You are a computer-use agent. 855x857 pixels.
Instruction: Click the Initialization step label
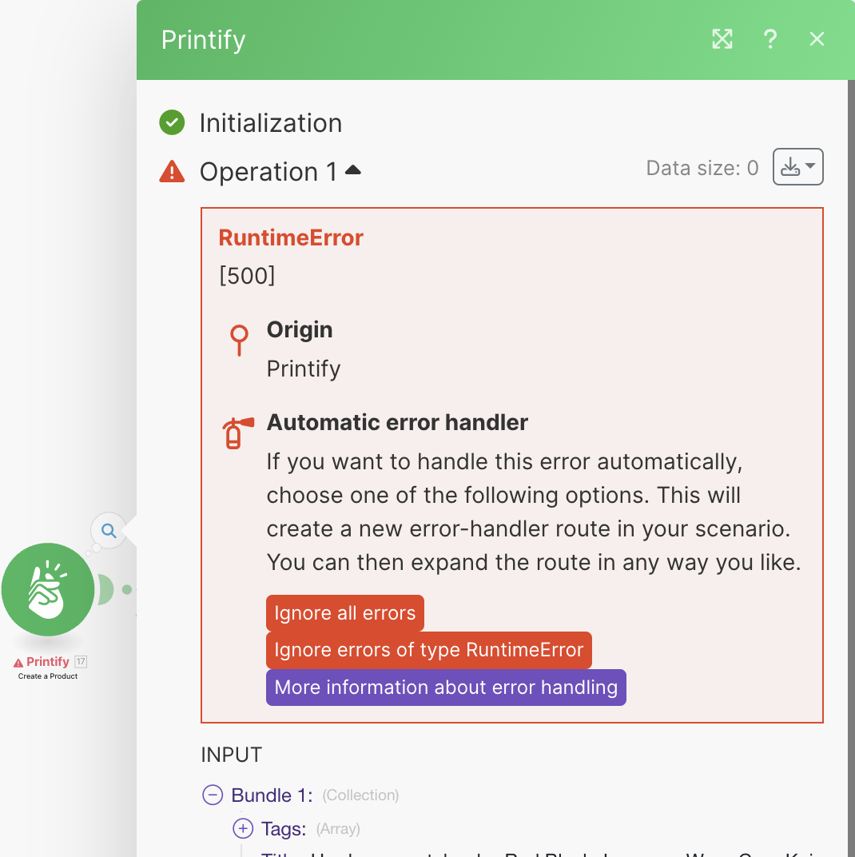tap(270, 123)
